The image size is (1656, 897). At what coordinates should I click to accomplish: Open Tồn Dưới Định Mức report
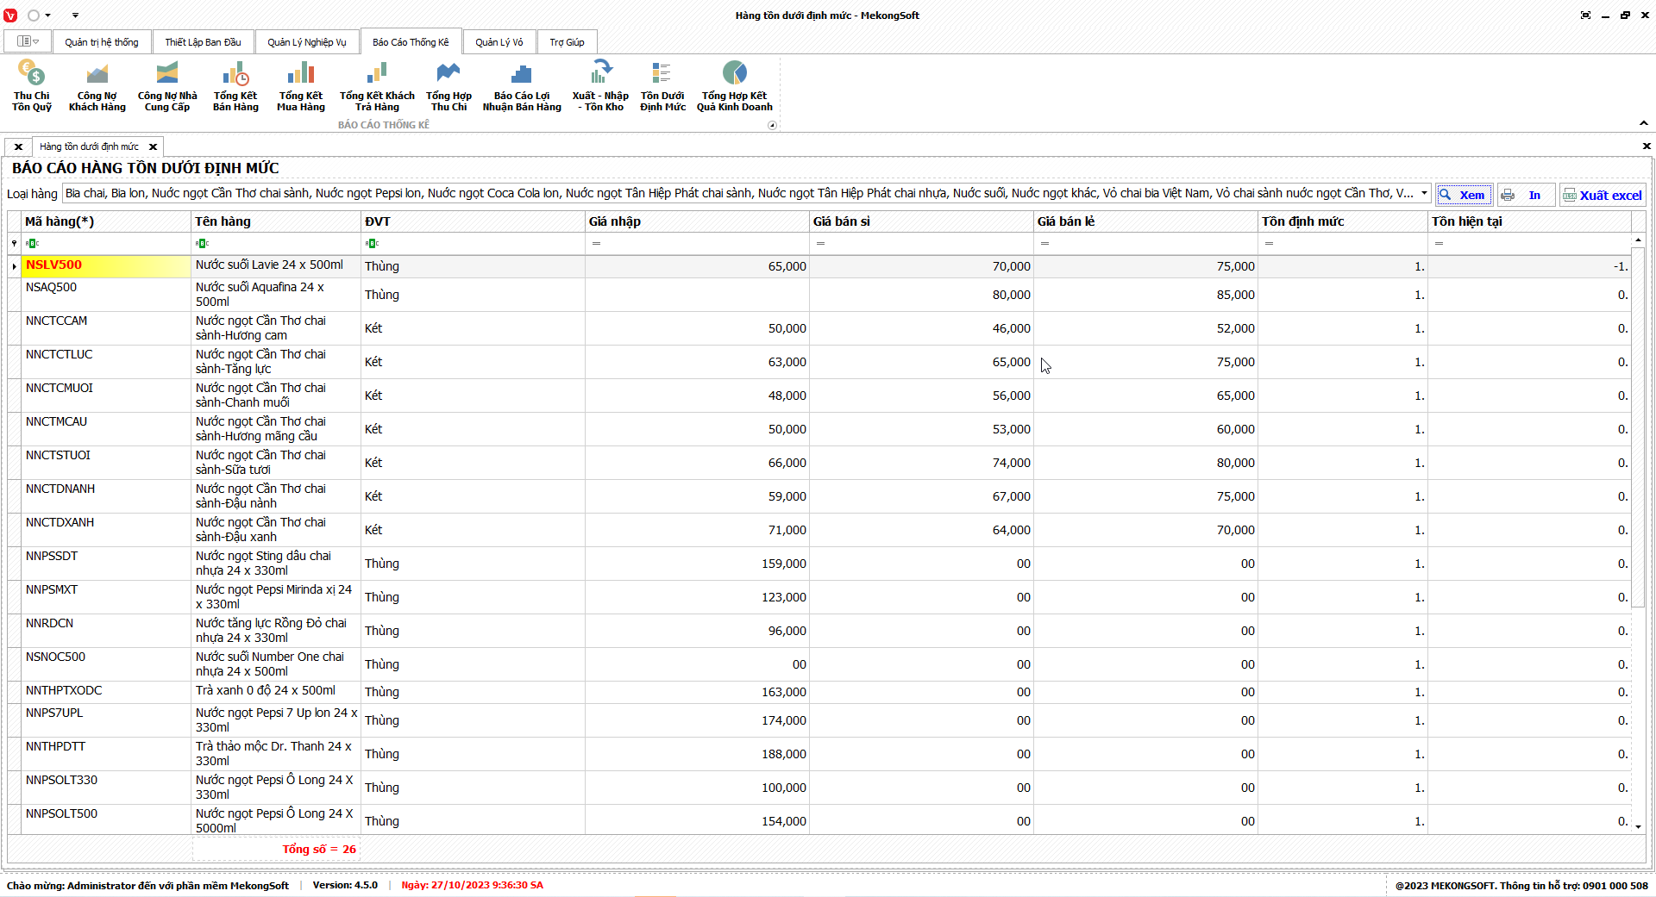pyautogui.click(x=662, y=85)
